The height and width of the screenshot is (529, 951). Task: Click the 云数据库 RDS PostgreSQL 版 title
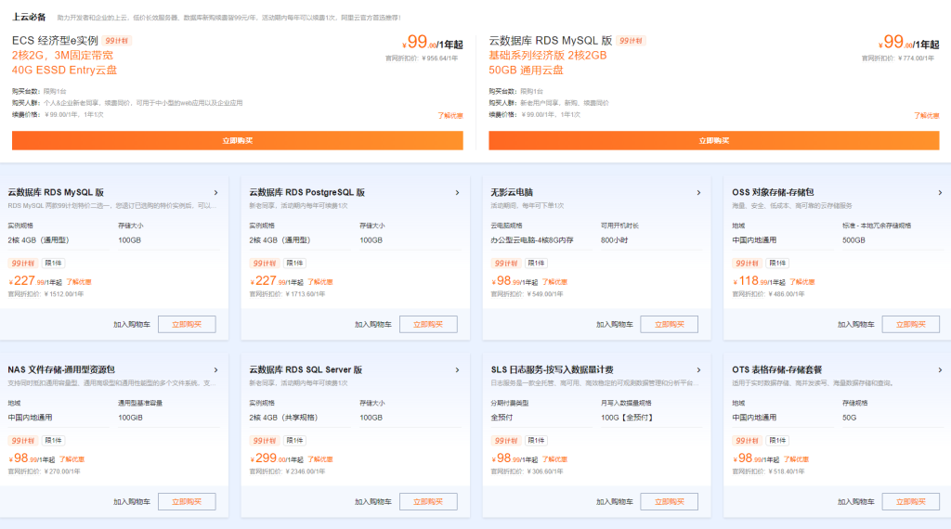pos(306,193)
